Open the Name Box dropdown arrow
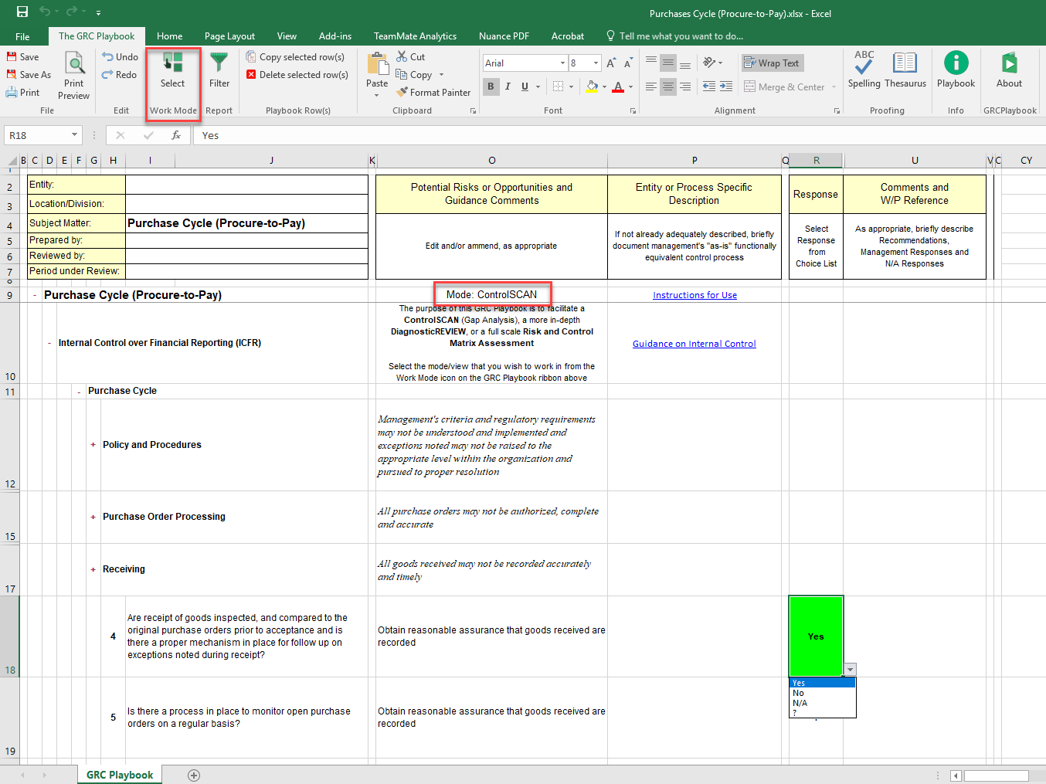The height and width of the screenshot is (784, 1046). coord(75,135)
